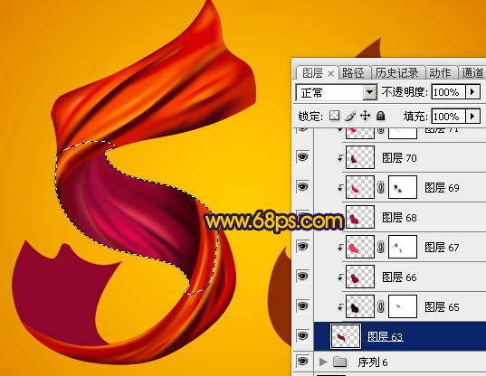This screenshot has width=486, height=376.
Task: Hide the 序列 6 group
Action: point(303,361)
